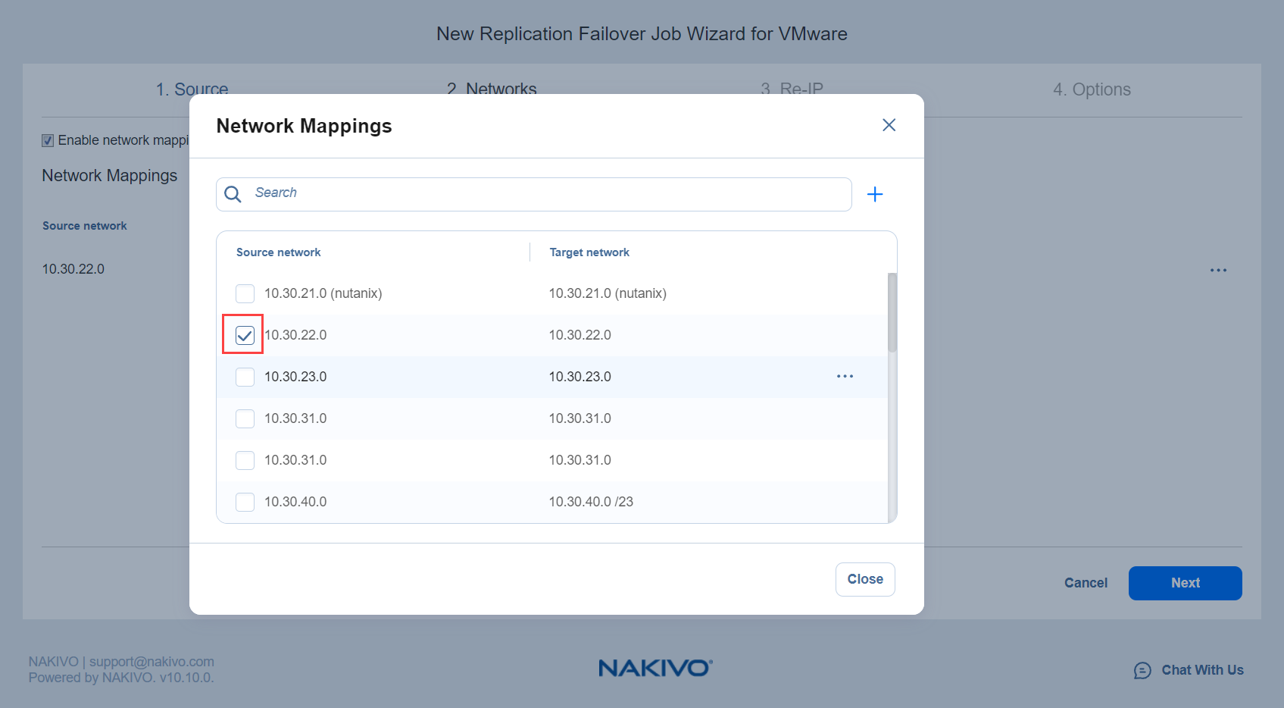Image resolution: width=1284 pixels, height=708 pixels.
Task: Select the 10.30.23.0 network checkbox
Action: coord(245,377)
